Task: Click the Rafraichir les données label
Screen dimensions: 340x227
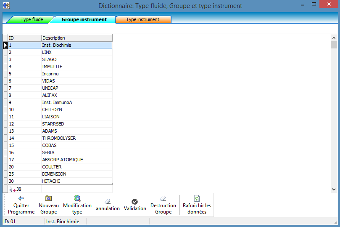Action: [x=197, y=208]
